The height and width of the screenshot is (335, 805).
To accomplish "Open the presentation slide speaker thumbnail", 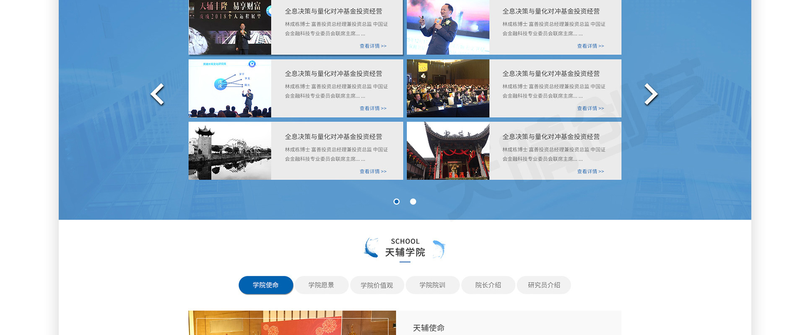I will [230, 88].
